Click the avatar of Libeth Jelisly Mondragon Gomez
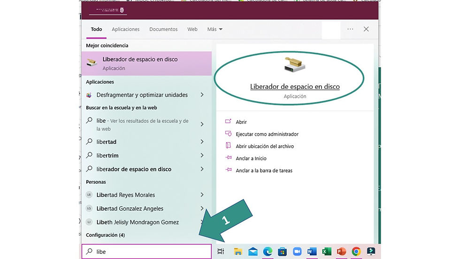The image size is (460, 259). (x=89, y=222)
